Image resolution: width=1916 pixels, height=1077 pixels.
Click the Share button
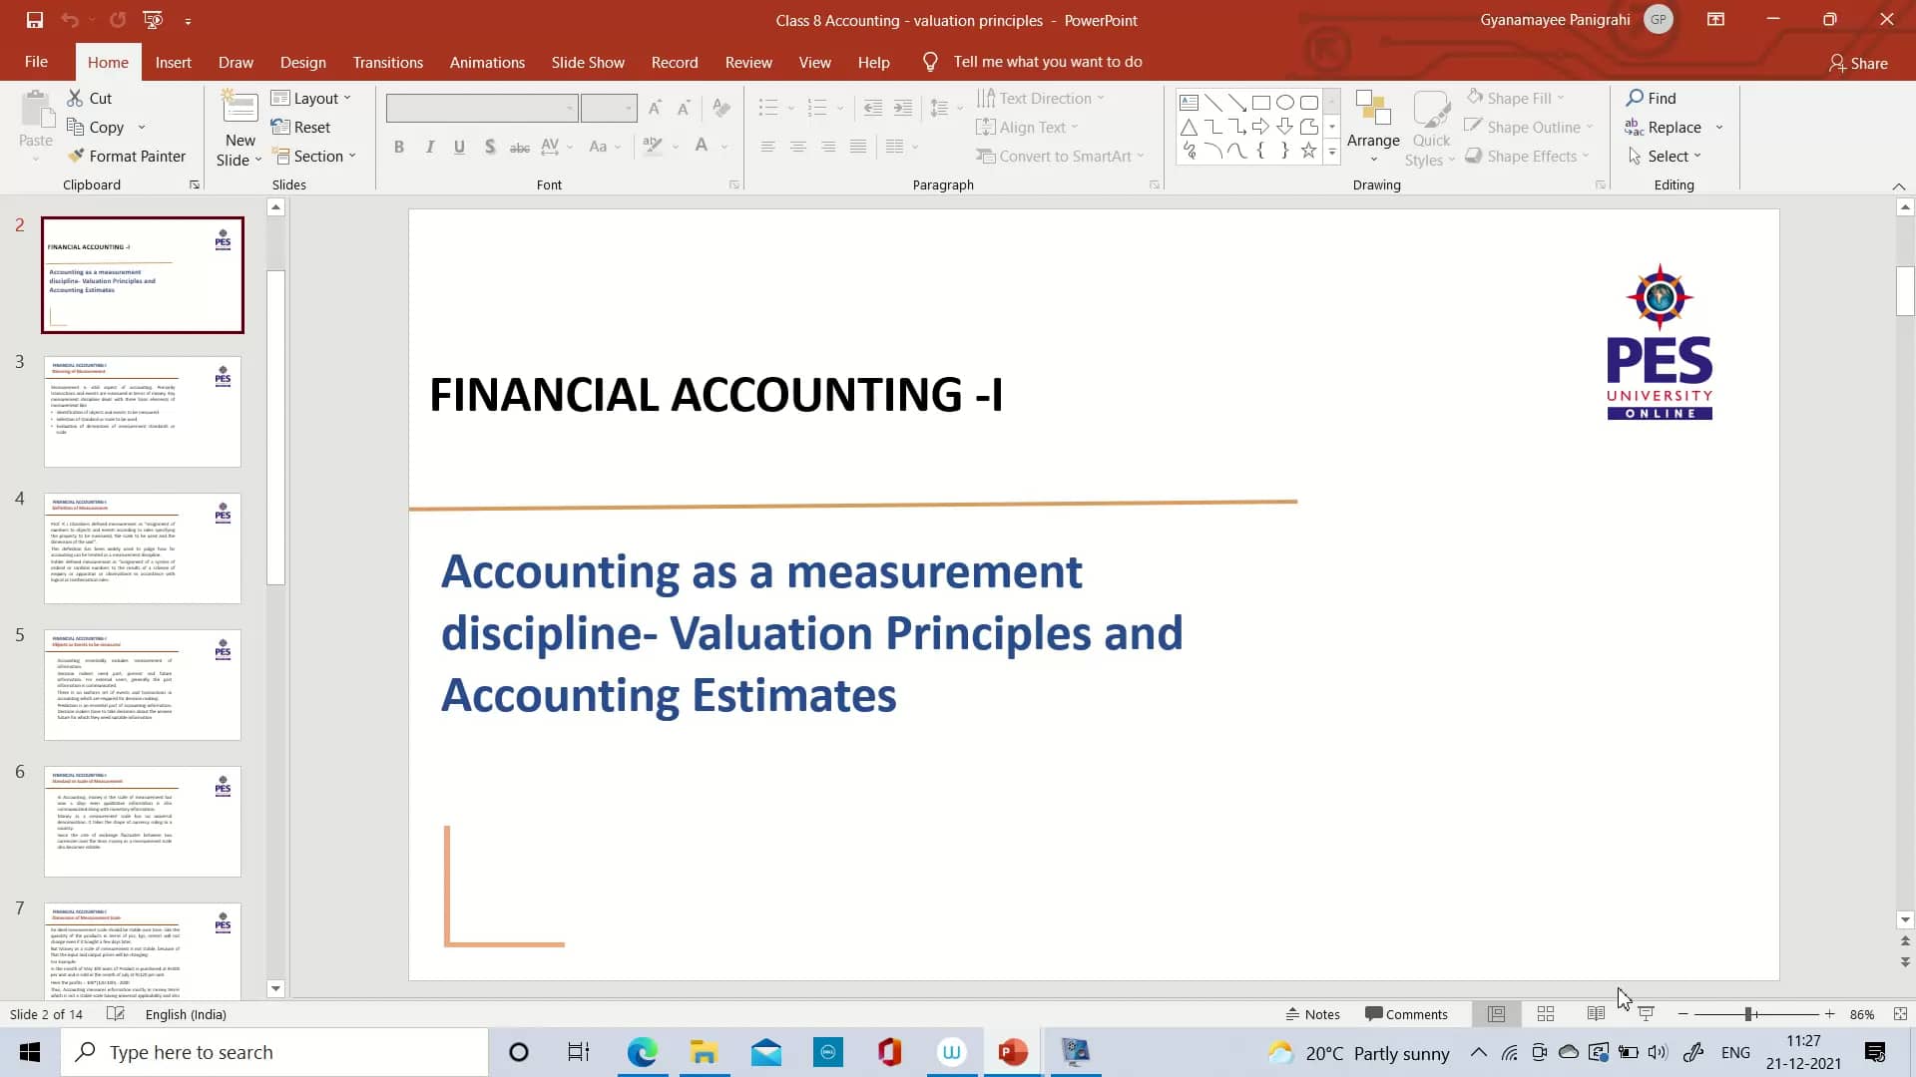[x=1858, y=63]
